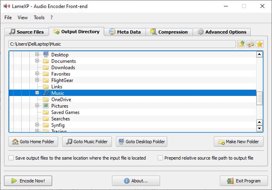
Task: Open the About... dialog
Action: [x=136, y=181]
